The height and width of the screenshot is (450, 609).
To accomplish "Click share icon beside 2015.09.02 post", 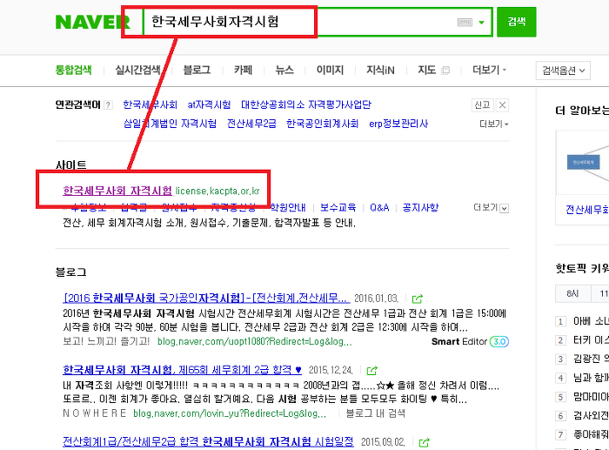I will coord(425,442).
